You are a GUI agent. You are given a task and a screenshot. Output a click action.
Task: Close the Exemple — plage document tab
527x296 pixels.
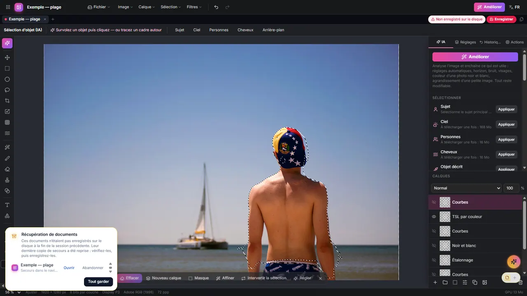pyautogui.click(x=45, y=19)
